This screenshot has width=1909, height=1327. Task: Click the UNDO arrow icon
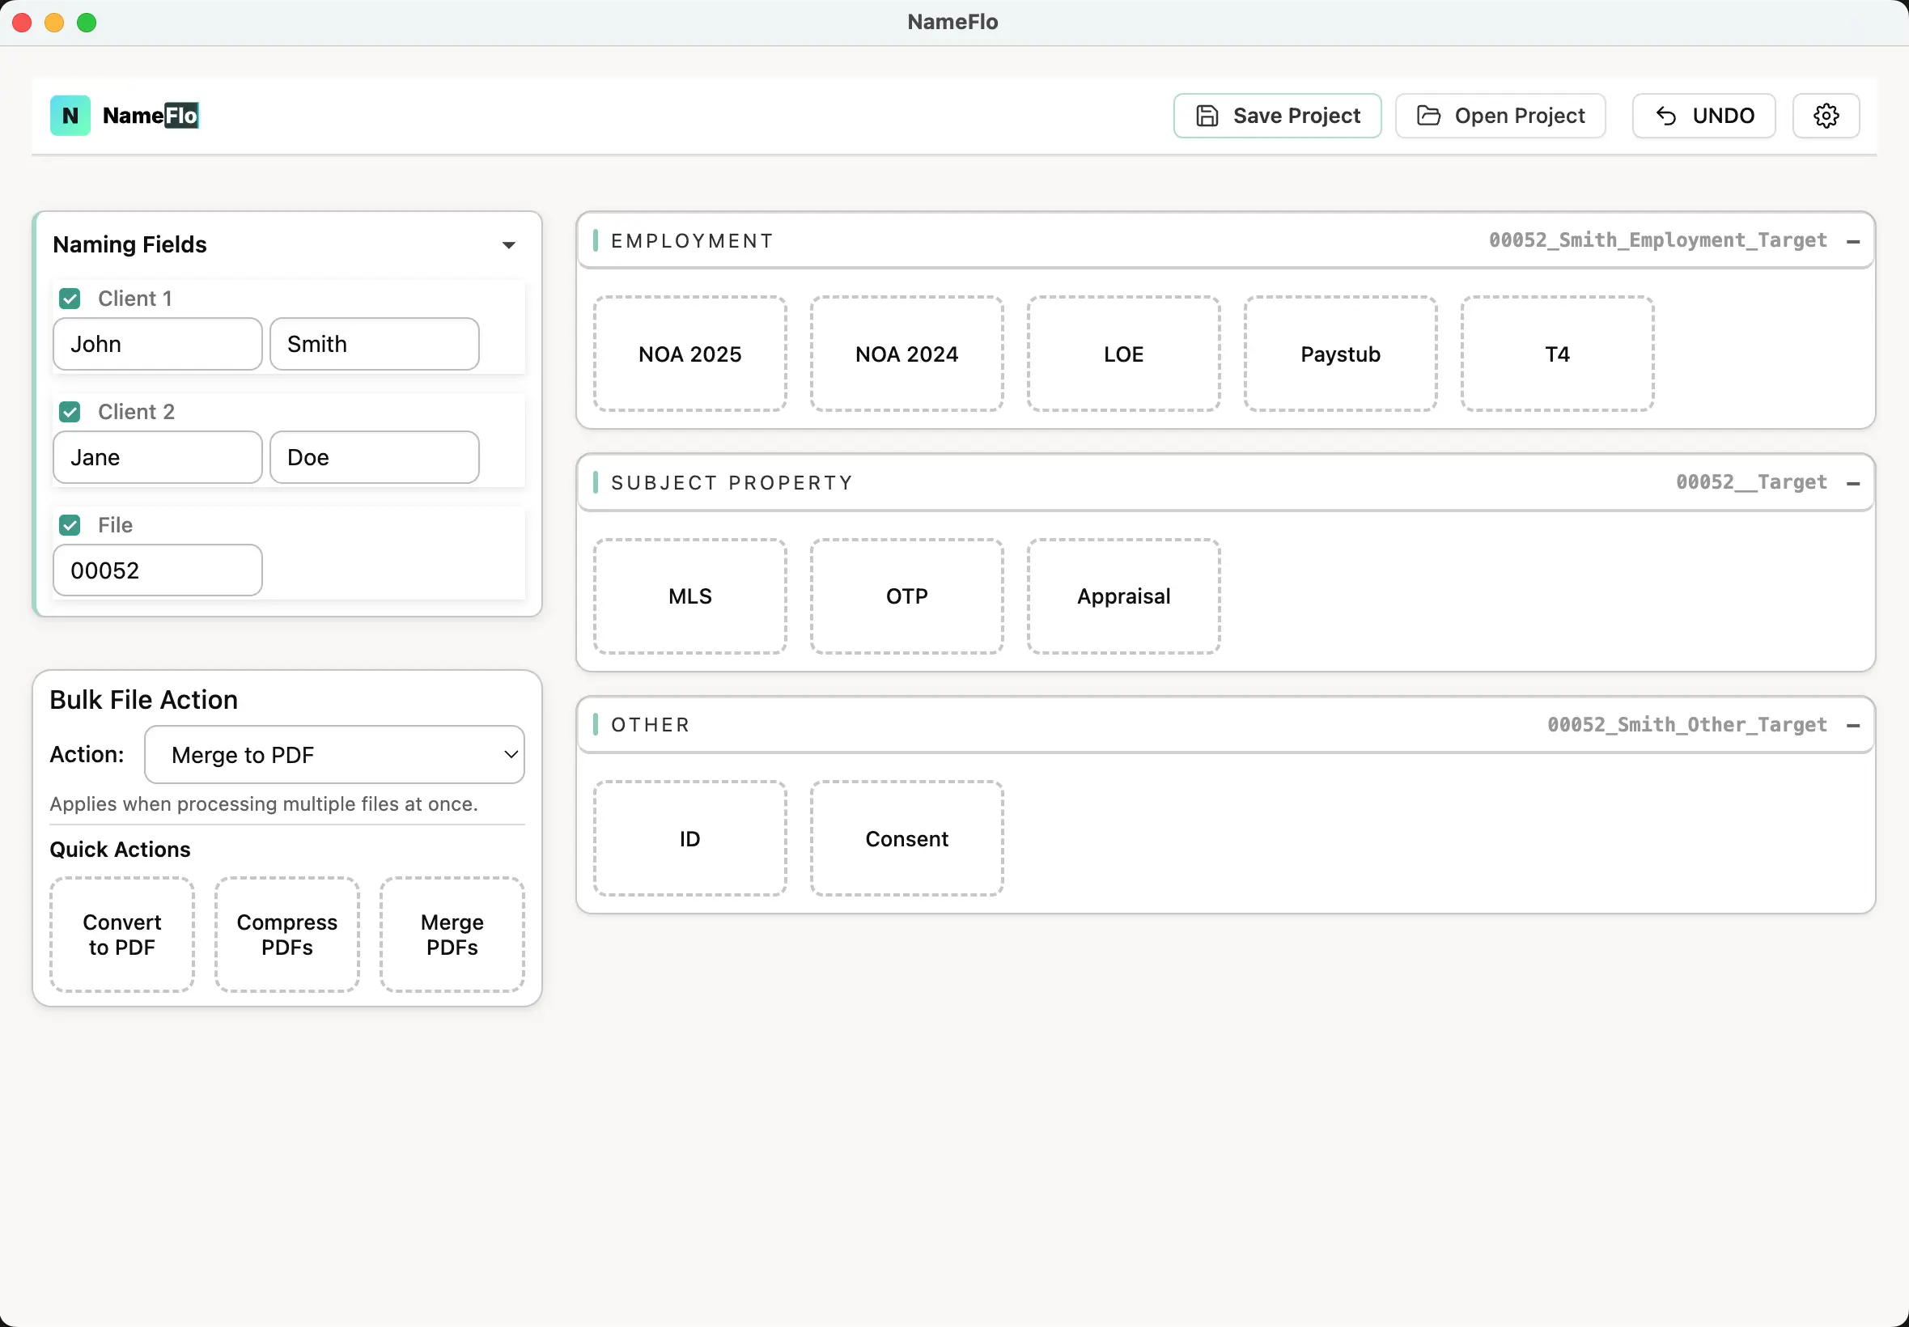point(1665,116)
